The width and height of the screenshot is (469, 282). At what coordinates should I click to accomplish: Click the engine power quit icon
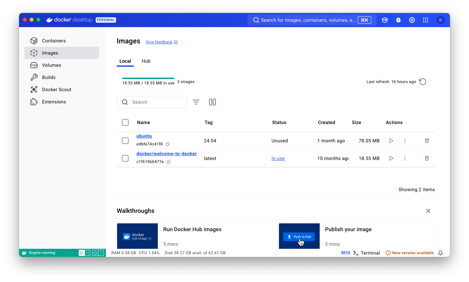[x=95, y=253]
